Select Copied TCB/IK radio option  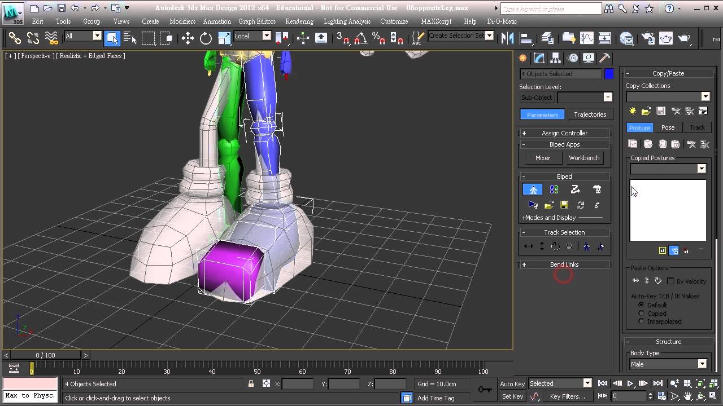pos(641,314)
